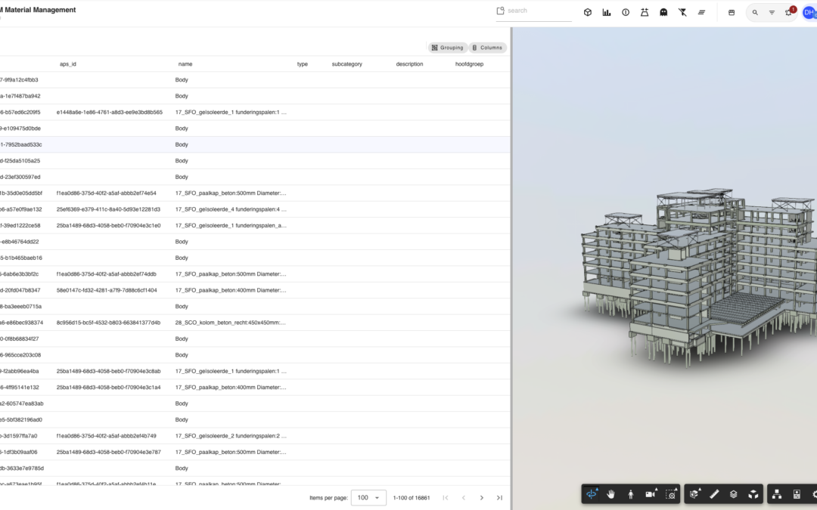Activate First Person walk tool
Viewport: 817px width, 510px height.
click(630, 494)
